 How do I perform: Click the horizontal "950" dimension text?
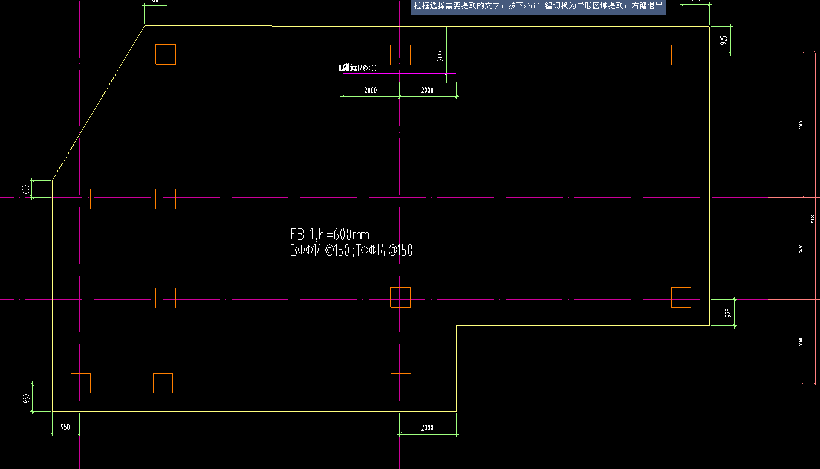click(65, 427)
